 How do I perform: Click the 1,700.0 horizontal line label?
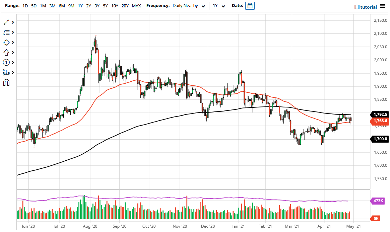[379, 139]
